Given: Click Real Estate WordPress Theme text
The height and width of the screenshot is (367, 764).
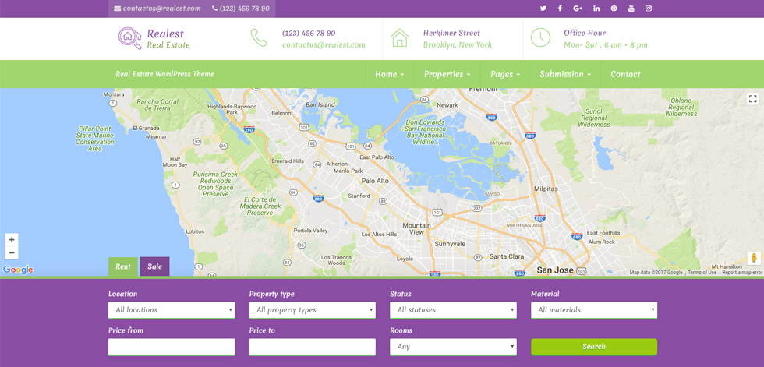Looking at the screenshot, I should click(164, 74).
